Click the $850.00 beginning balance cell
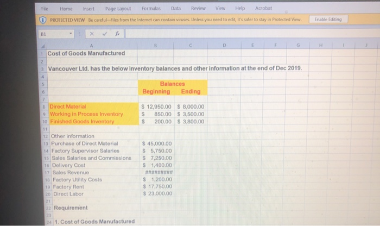The image size is (380, 226). tap(156, 114)
